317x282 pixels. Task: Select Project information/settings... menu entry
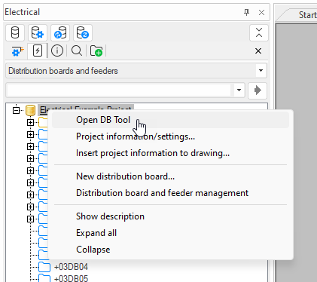[136, 136]
